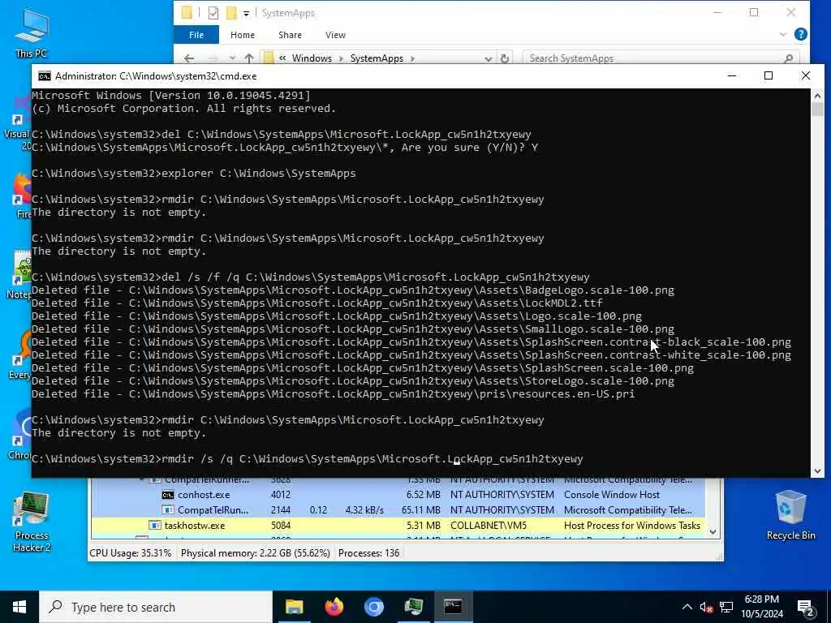The width and height of the screenshot is (831, 623).
Task: Open the Explorer recent locations dropdown
Action: point(232,58)
